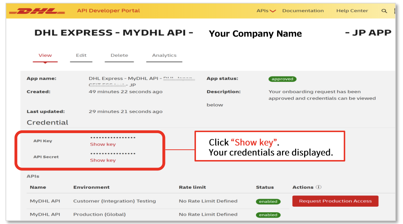Click the Credential section heading
The image size is (403, 224).
click(48, 122)
